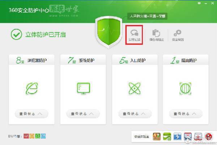The height and width of the screenshot is (145, 217).
Task: Open 安全设置 gear settings
Action: (x=178, y=35)
